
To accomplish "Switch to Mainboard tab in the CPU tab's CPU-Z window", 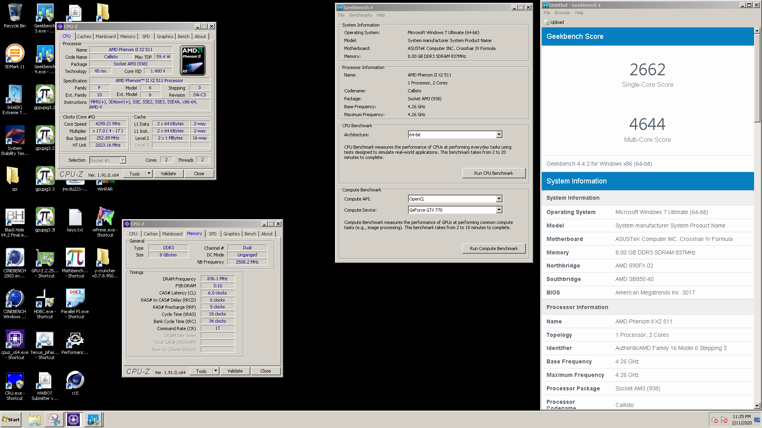I will pyautogui.click(x=106, y=36).
